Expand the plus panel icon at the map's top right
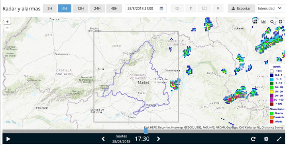Screen dimensions: 287x145 tap(280, 22)
